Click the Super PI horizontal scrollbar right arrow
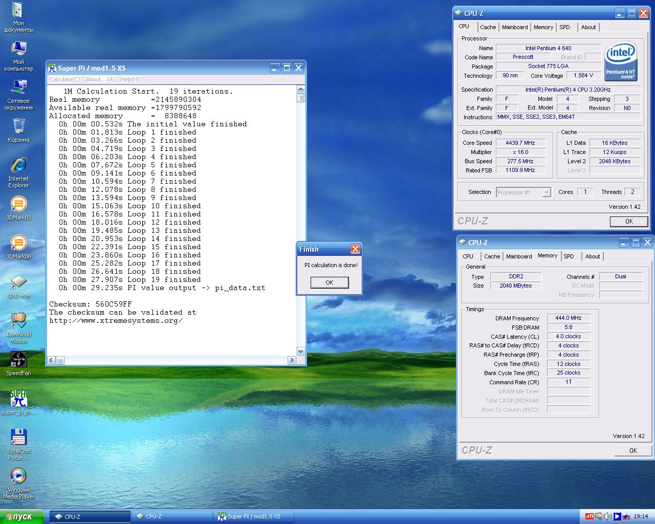655x524 pixels. coord(292,360)
